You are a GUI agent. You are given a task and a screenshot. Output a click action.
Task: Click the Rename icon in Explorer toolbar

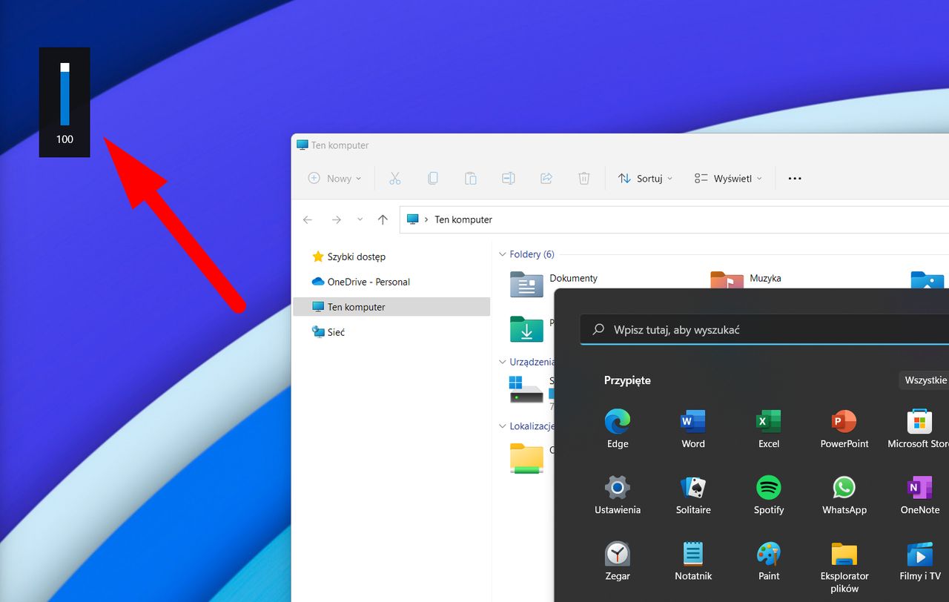(x=509, y=178)
